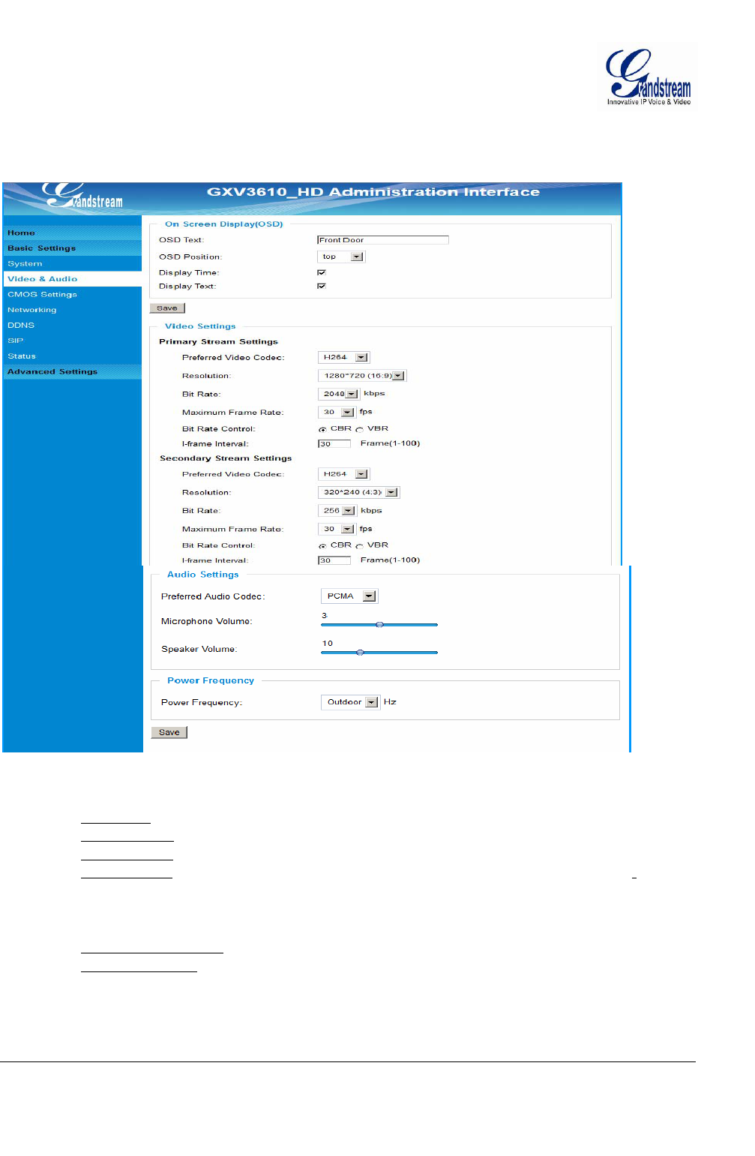Viewport: 755px width, 1156px height.
Task: Open primary Maximum Frame Rate dropdown
Action: [337, 412]
